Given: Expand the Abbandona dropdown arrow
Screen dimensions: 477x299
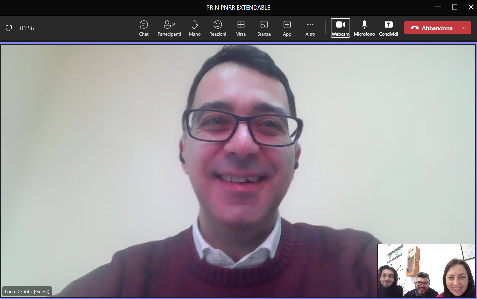Looking at the screenshot, I should 464,28.
